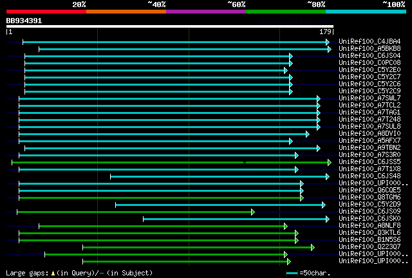
Task: Select the UniRef100_A7SUL8 label
Action: click(x=370, y=127)
